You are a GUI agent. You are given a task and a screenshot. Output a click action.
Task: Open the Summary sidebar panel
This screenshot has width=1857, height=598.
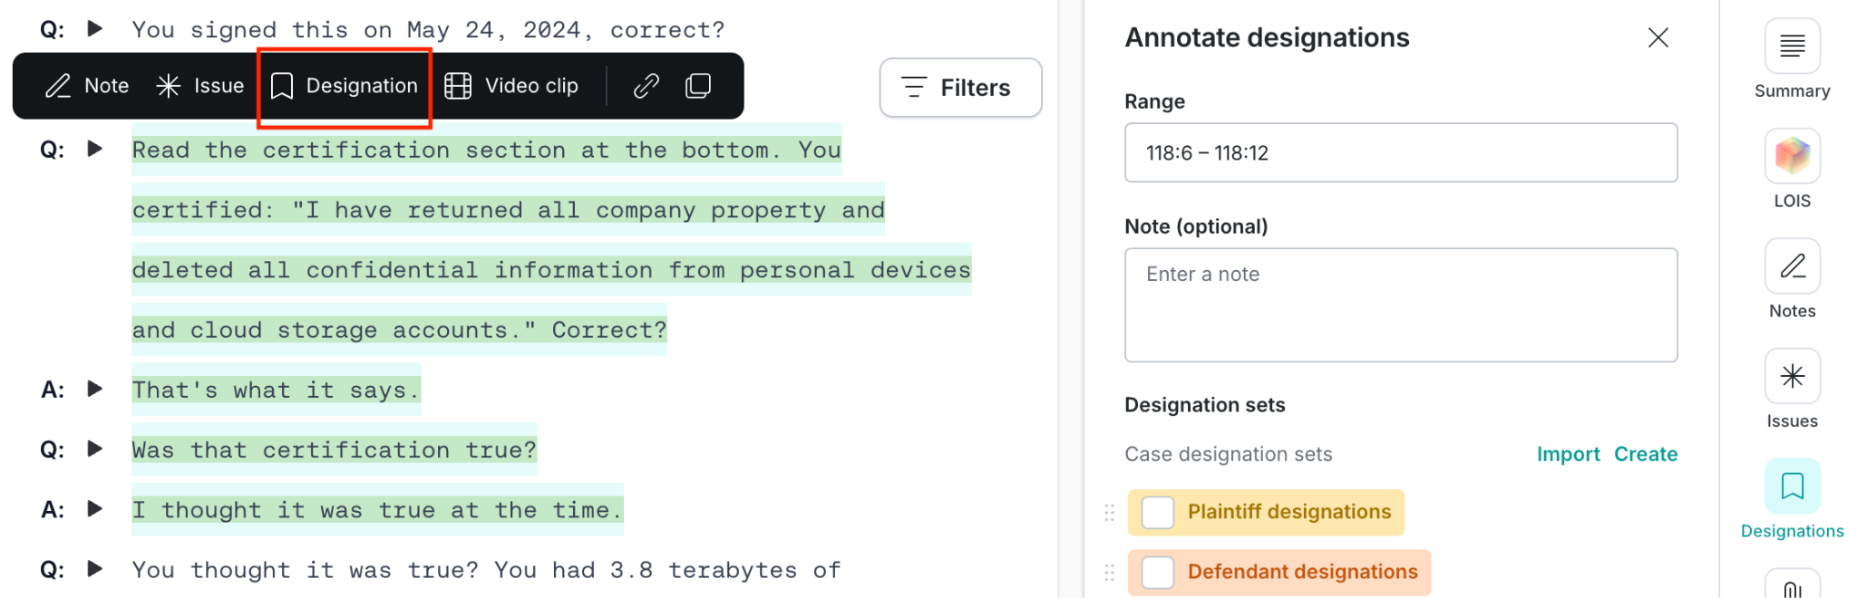tap(1792, 60)
